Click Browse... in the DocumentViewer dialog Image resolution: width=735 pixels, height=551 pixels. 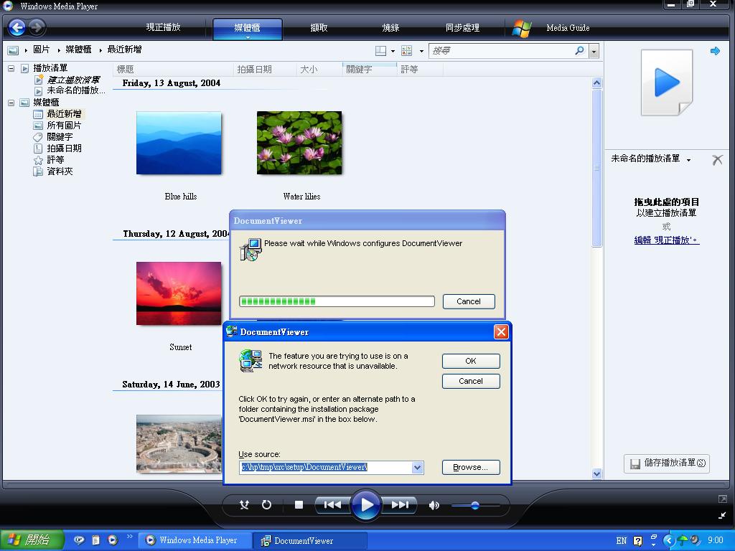coord(470,467)
